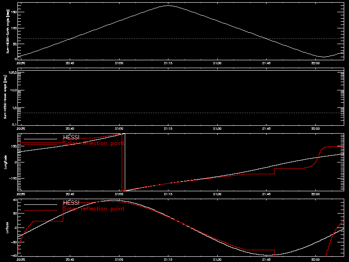Click the 100.0 tick of Moon angle panel
Image resolution: width=349 pixels, height=262 pixels.
tap(13, 72)
